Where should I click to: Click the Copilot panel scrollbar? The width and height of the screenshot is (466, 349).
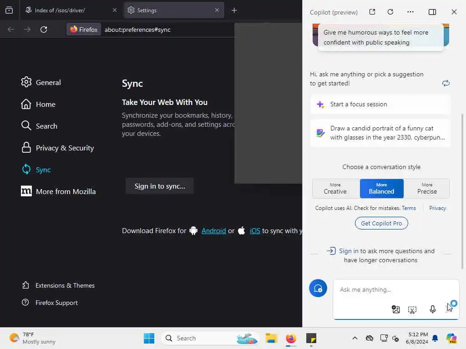click(x=462, y=191)
